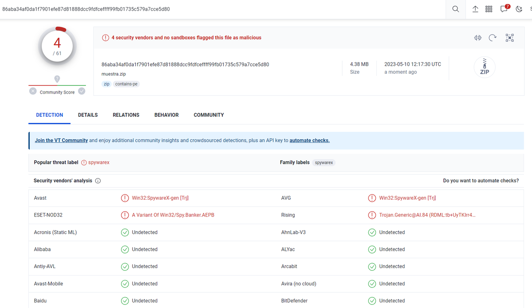The width and height of the screenshot is (532, 308).
Task: Click the Popular threat label heading
Action: pyautogui.click(x=56, y=162)
